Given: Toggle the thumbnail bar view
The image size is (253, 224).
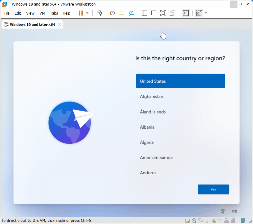Looking at the screenshot, I should pyautogui.click(x=154, y=13).
